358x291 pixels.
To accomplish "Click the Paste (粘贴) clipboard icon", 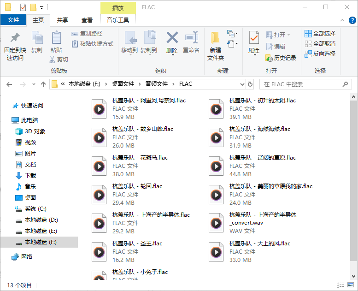I will coord(56,37).
